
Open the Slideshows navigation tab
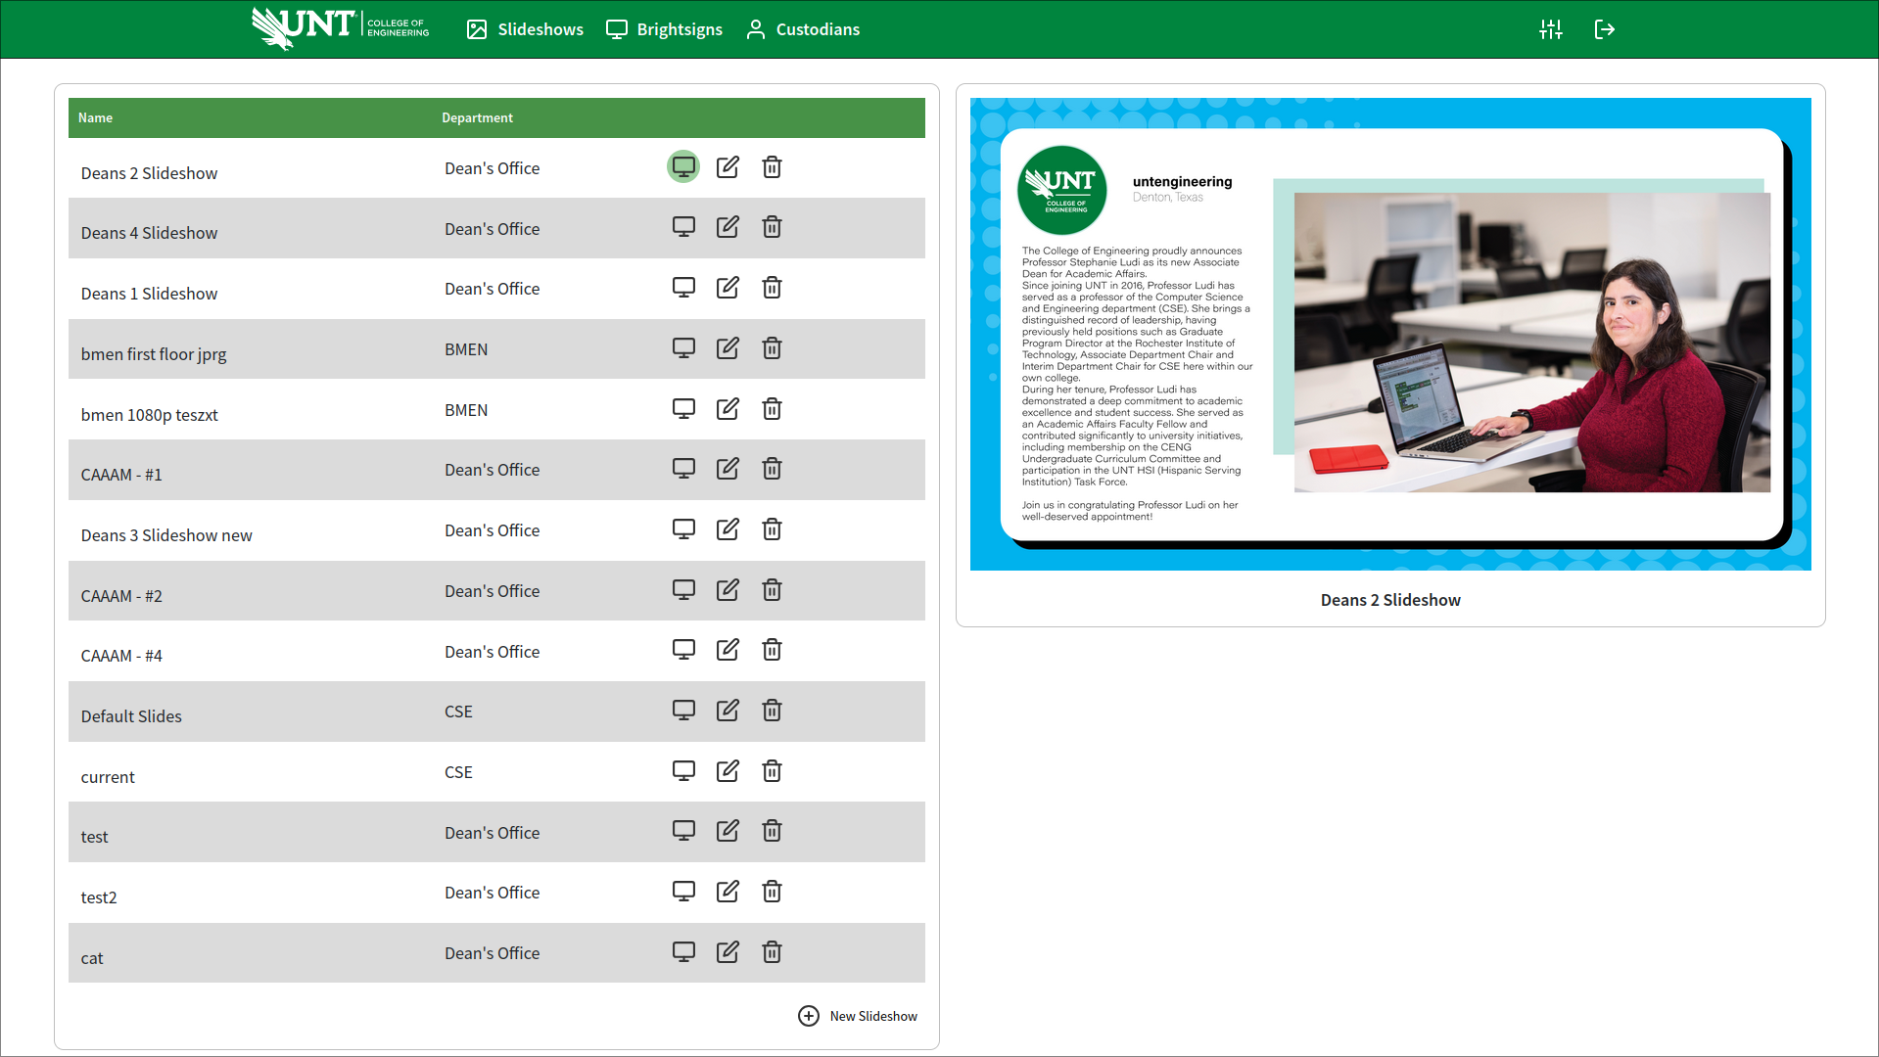pos(525,29)
